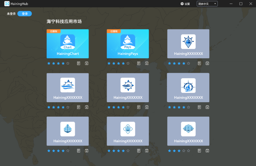
Task: Open the yacht-with-half-sun app card
Action: [x=68, y=88]
